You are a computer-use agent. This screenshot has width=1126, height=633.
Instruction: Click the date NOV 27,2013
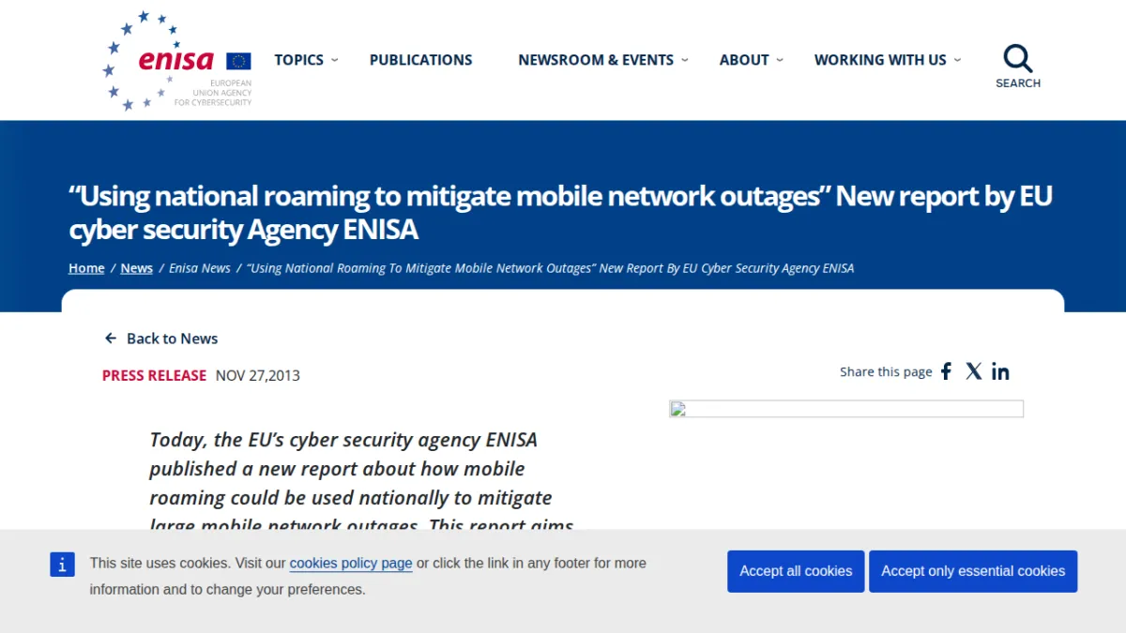pyautogui.click(x=258, y=375)
